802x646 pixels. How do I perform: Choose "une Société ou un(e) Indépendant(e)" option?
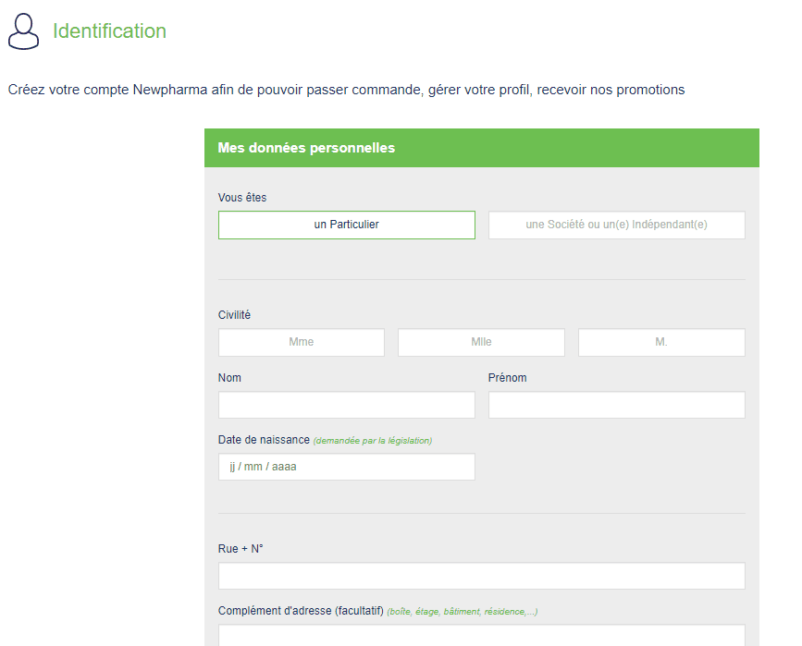(x=616, y=225)
